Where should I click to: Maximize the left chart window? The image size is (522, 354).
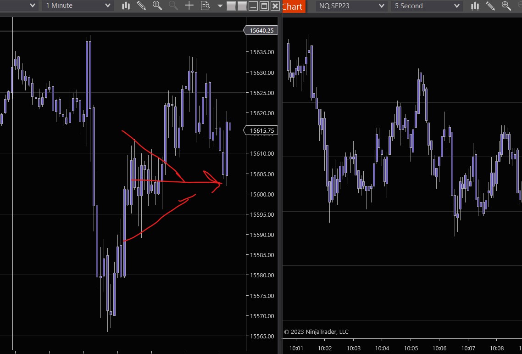coord(264,6)
